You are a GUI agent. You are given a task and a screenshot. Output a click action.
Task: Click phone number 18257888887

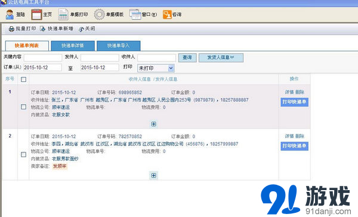click(234, 100)
